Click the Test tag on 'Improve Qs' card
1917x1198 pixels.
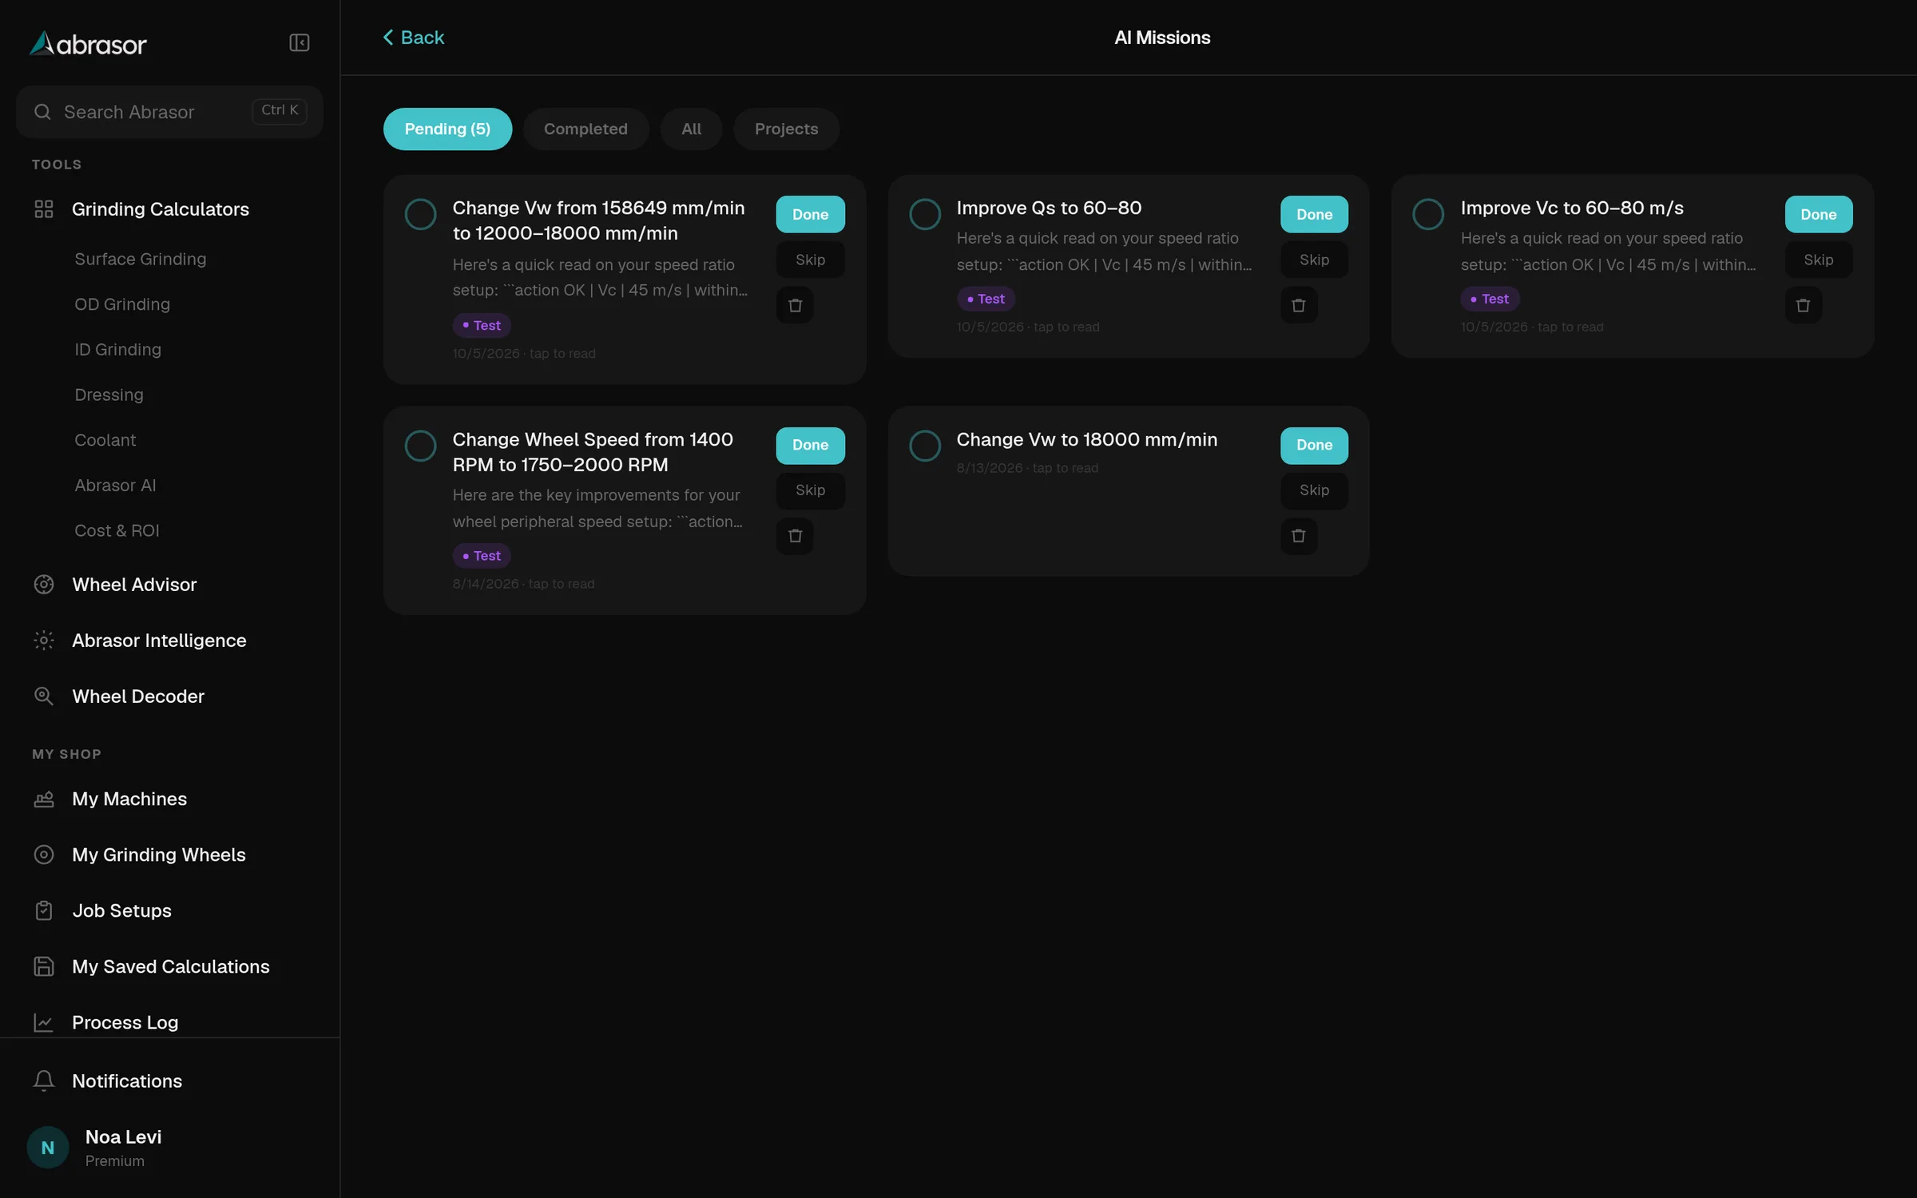point(986,299)
